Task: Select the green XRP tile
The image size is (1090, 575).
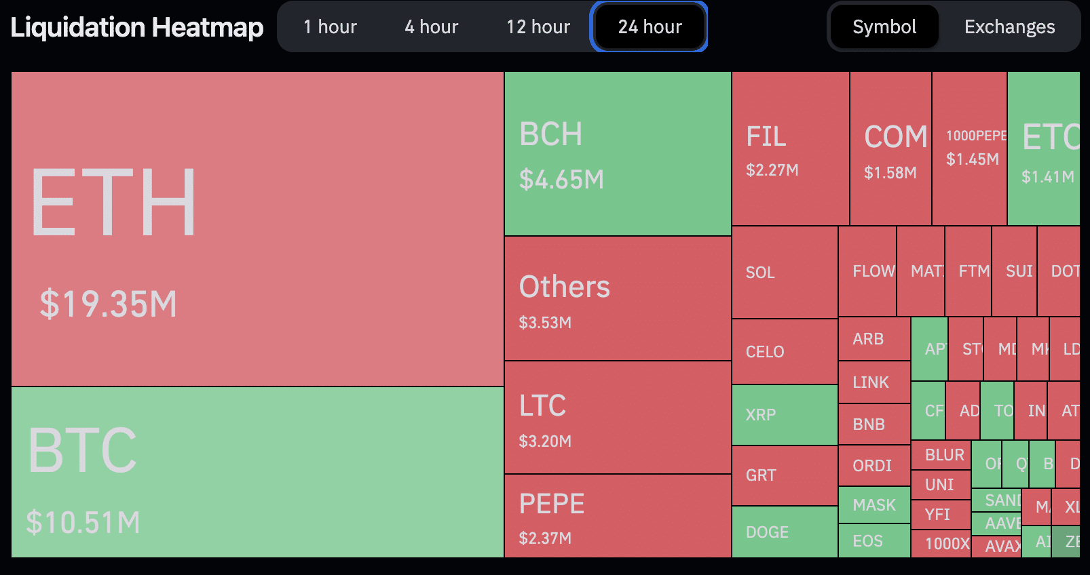Action: 785,415
